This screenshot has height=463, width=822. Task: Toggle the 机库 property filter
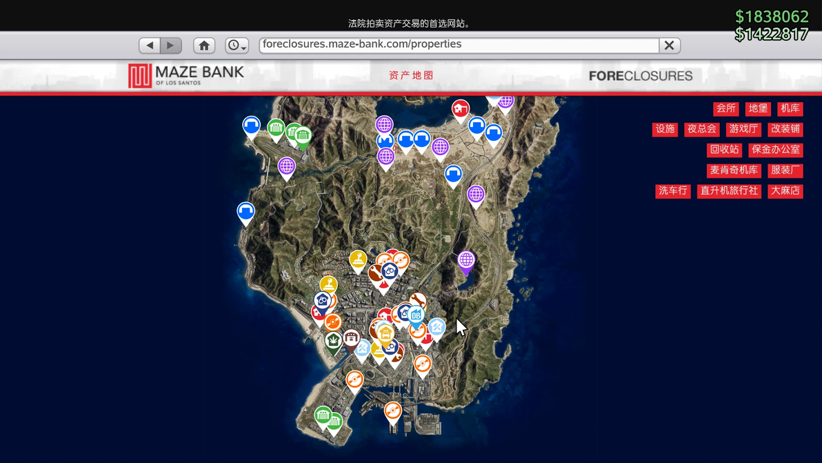point(790,108)
